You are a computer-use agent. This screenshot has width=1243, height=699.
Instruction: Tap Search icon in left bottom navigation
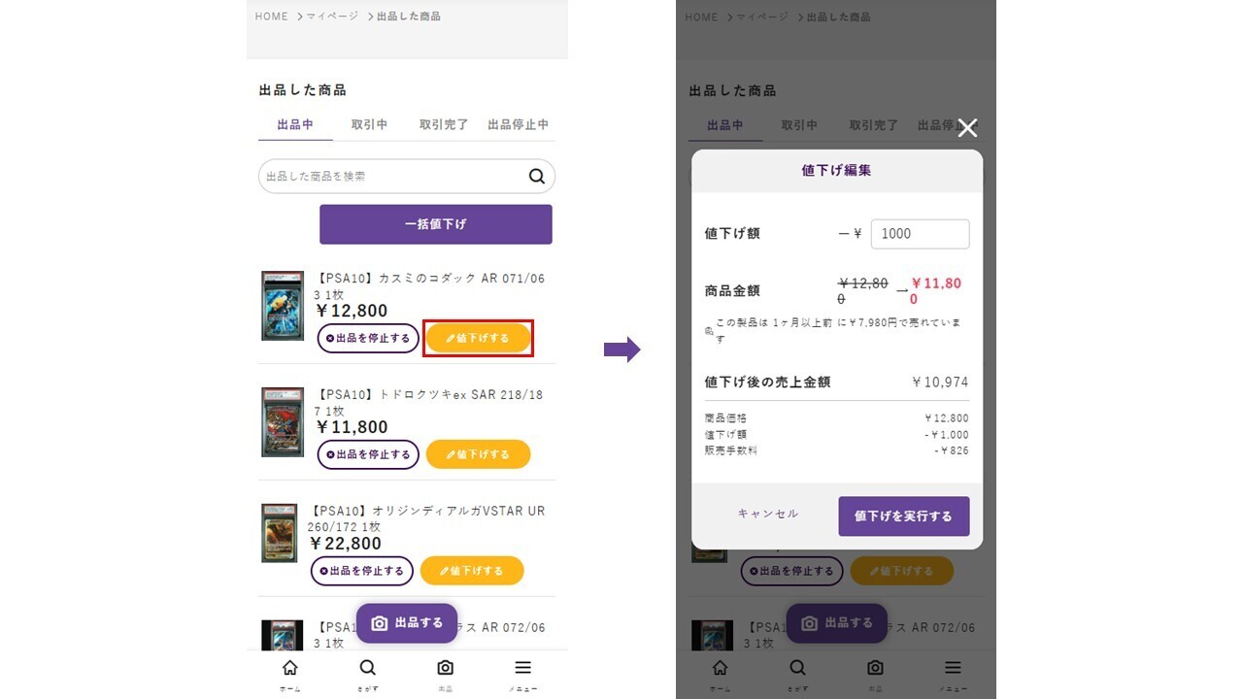tap(367, 668)
